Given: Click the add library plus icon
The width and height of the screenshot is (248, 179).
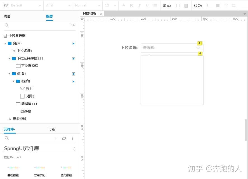Looking at the screenshot, I should [x=56, y=138].
